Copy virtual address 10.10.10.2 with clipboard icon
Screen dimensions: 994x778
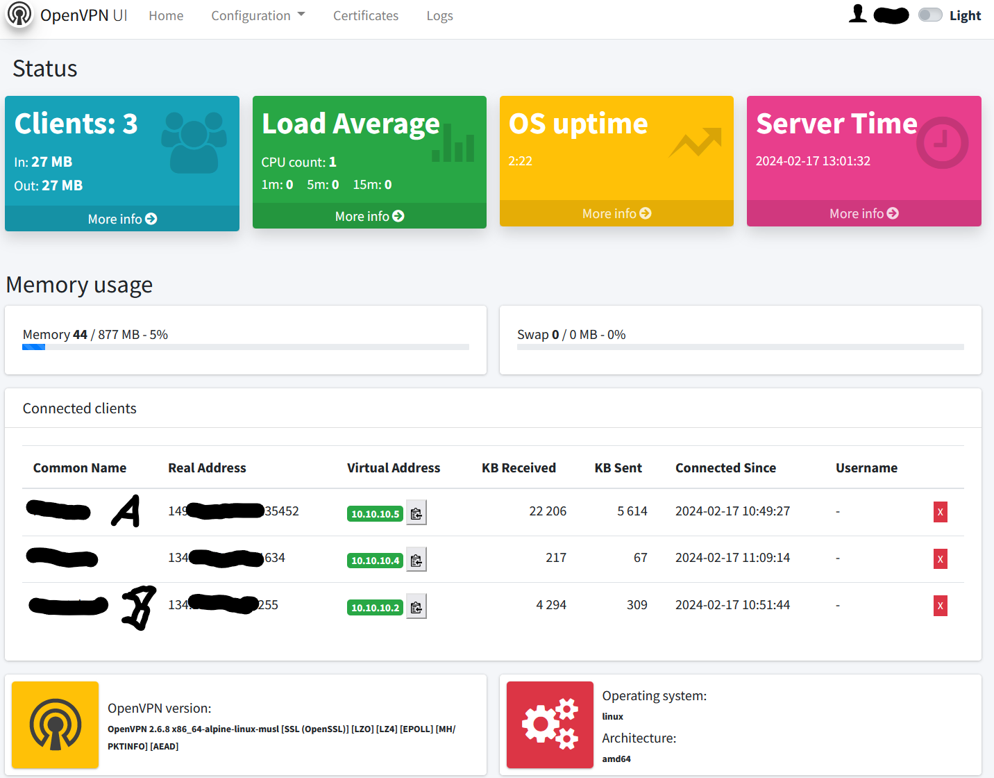(416, 607)
